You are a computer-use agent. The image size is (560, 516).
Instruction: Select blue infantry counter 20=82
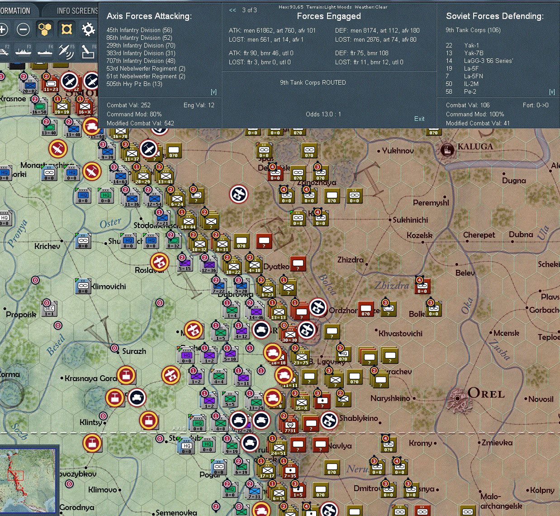[x=29, y=86]
